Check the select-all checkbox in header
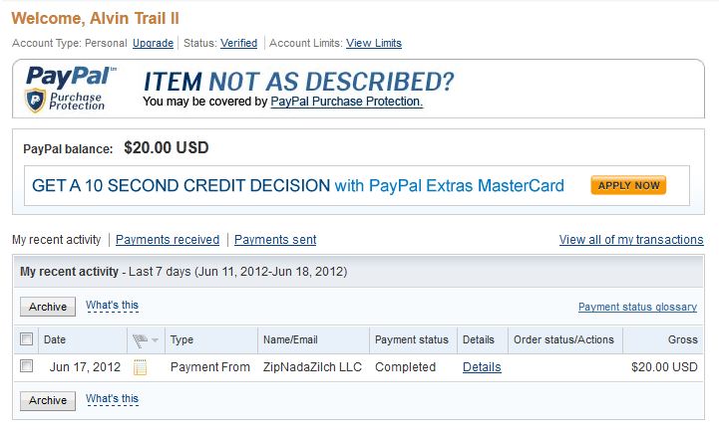This screenshot has width=719, height=436. pos(27,339)
